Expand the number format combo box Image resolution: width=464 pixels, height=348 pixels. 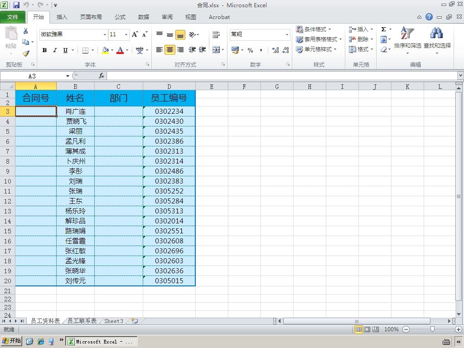pos(287,34)
